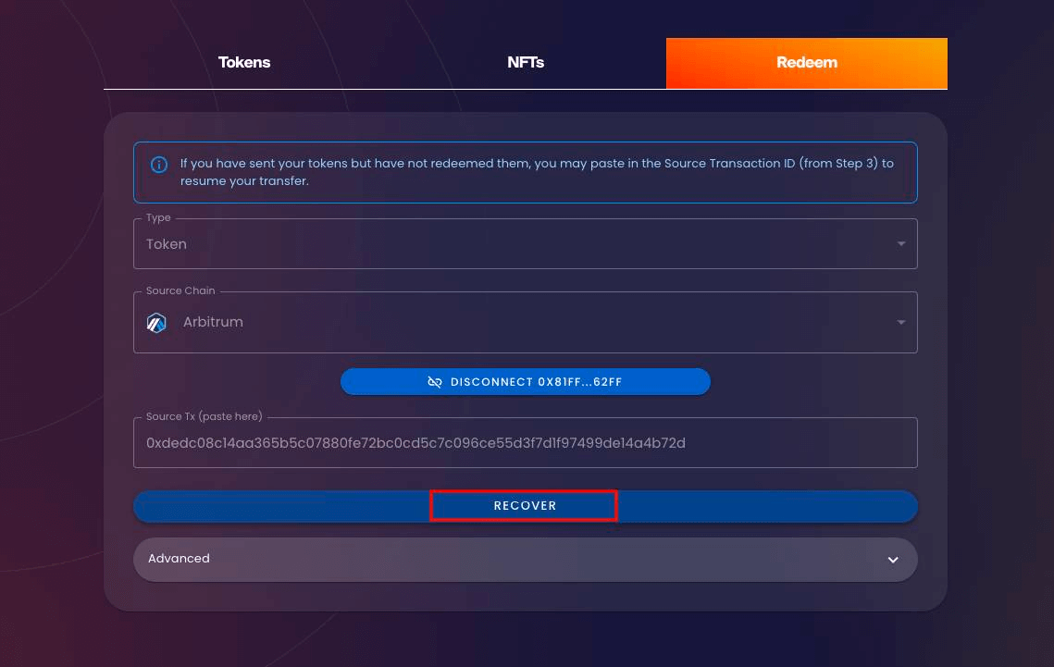This screenshot has height=667, width=1054.
Task: Click the unlink icon on the Disconnect button
Action: click(x=435, y=382)
